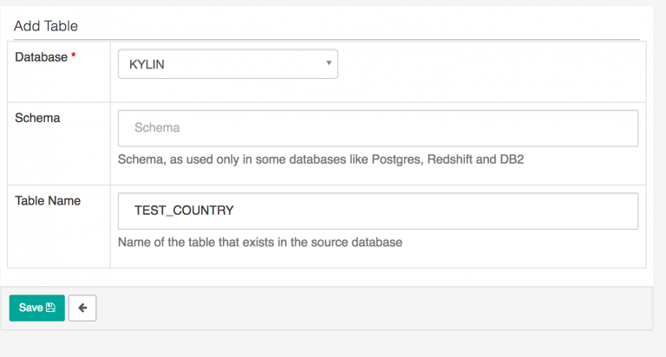
Task: Click the Table Name field label
Action: point(48,200)
